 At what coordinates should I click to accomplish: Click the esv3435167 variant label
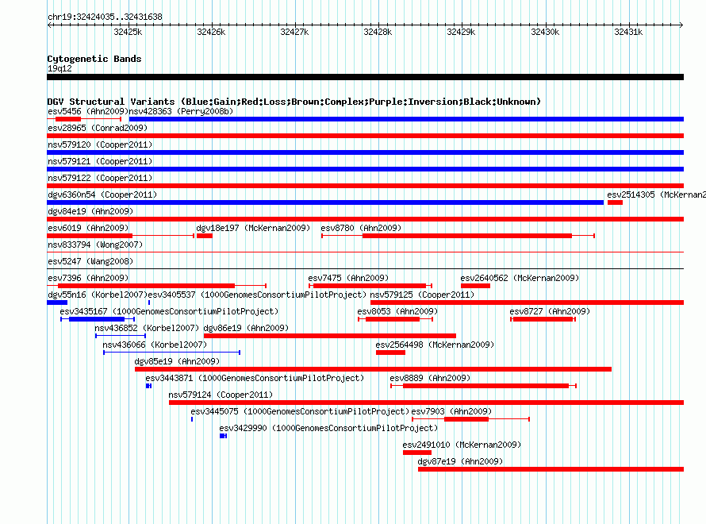click(x=169, y=311)
